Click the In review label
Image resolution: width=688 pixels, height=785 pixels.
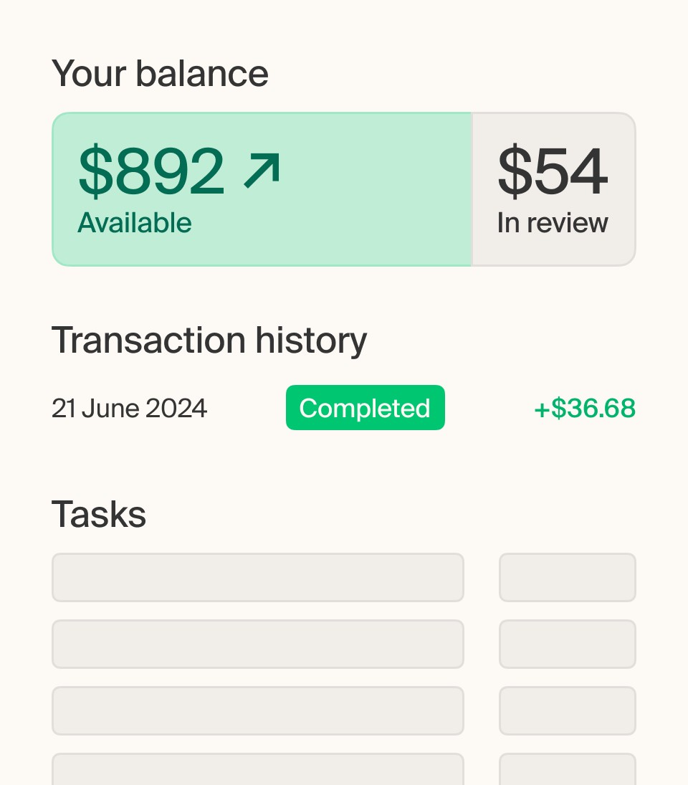pyautogui.click(x=553, y=223)
